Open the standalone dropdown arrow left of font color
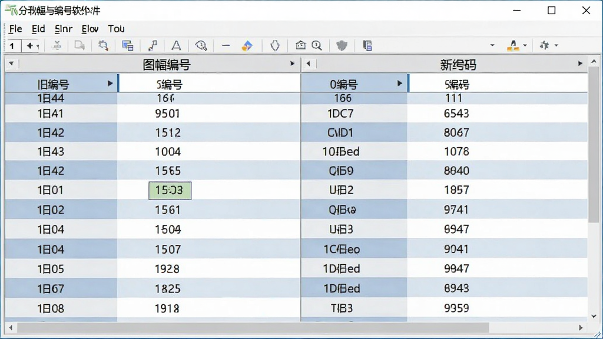 tap(492, 45)
